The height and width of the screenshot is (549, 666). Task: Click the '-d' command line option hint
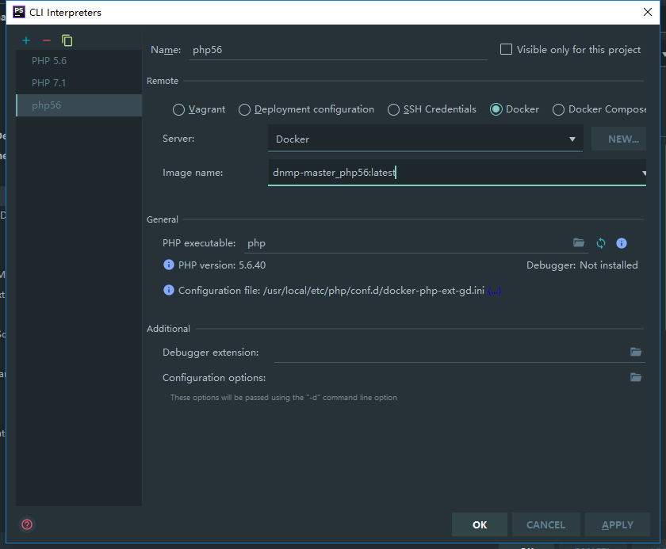pos(284,398)
